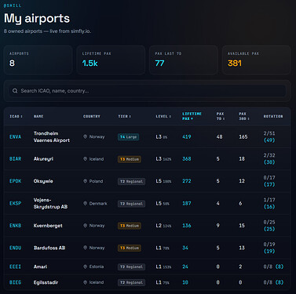The width and height of the screenshot is (296, 294).
Task: Click location pin icon in Akureyri row
Action: coord(85,159)
